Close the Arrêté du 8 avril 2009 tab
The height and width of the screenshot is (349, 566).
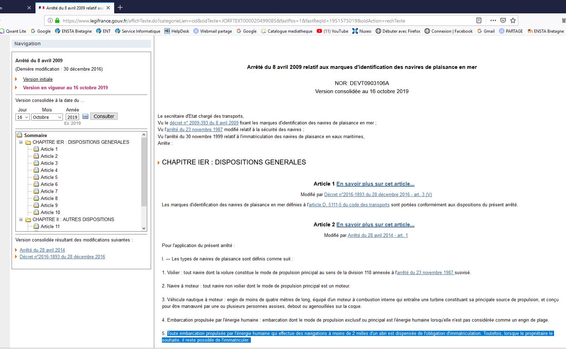coord(108,8)
